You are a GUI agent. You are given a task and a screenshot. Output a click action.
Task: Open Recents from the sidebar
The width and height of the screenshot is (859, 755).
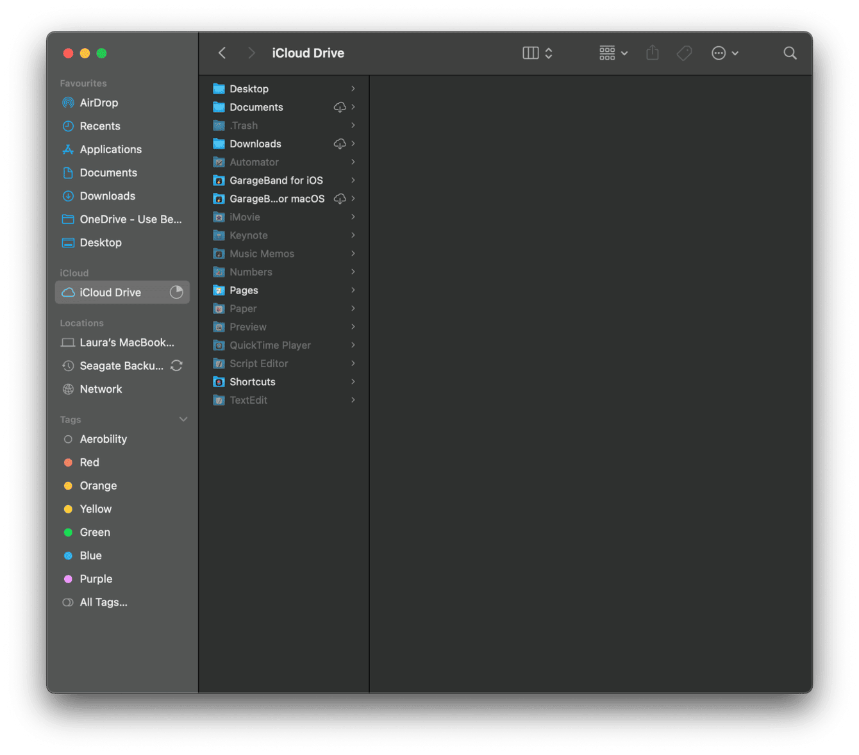tap(100, 126)
